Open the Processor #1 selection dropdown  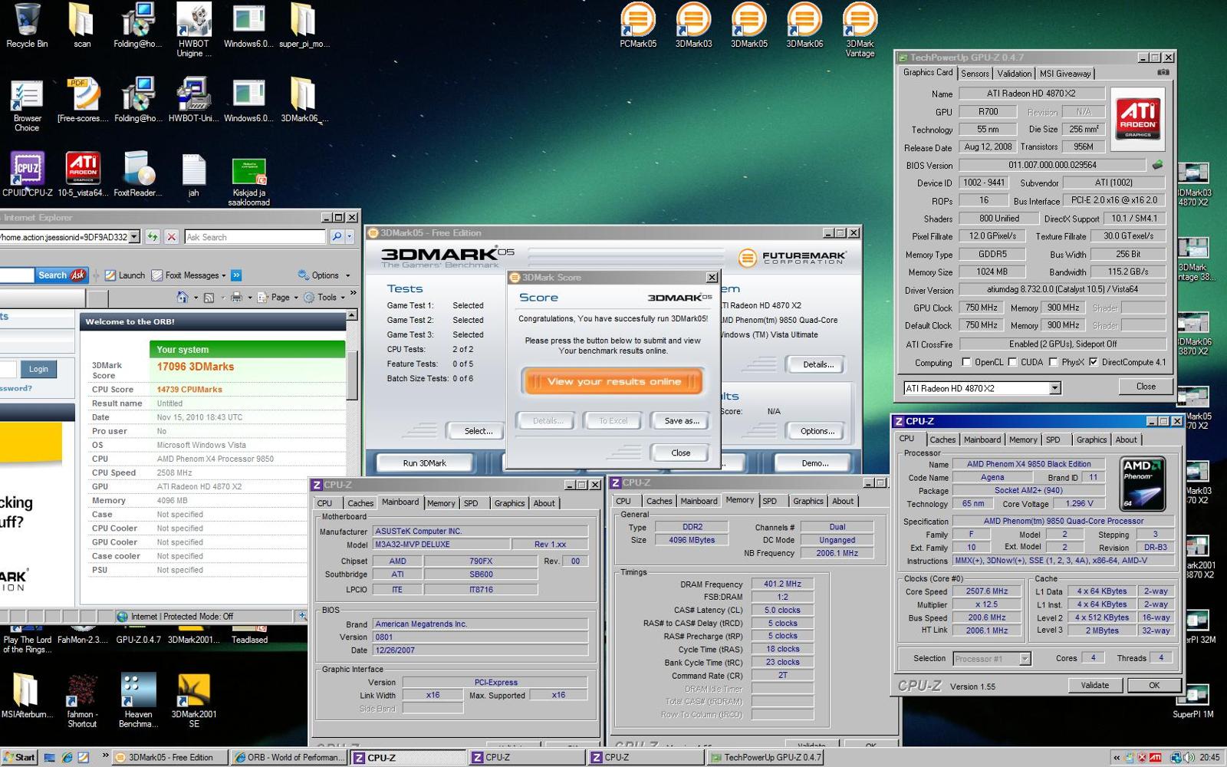pyautogui.click(x=1025, y=658)
